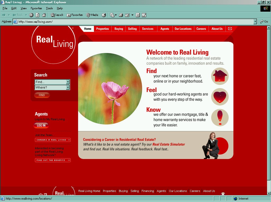Open the View menu
This screenshot has height=202, width=271.
coord(24,8)
